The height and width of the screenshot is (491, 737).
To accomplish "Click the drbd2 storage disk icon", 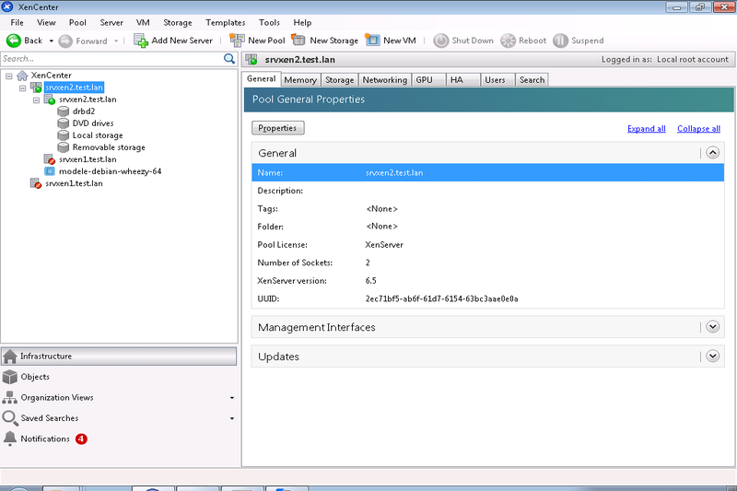I will (x=63, y=111).
